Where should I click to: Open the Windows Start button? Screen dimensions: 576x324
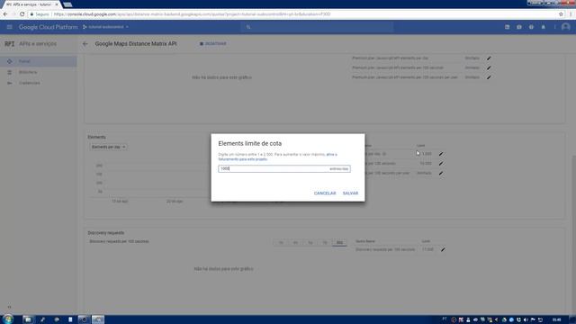[7, 319]
